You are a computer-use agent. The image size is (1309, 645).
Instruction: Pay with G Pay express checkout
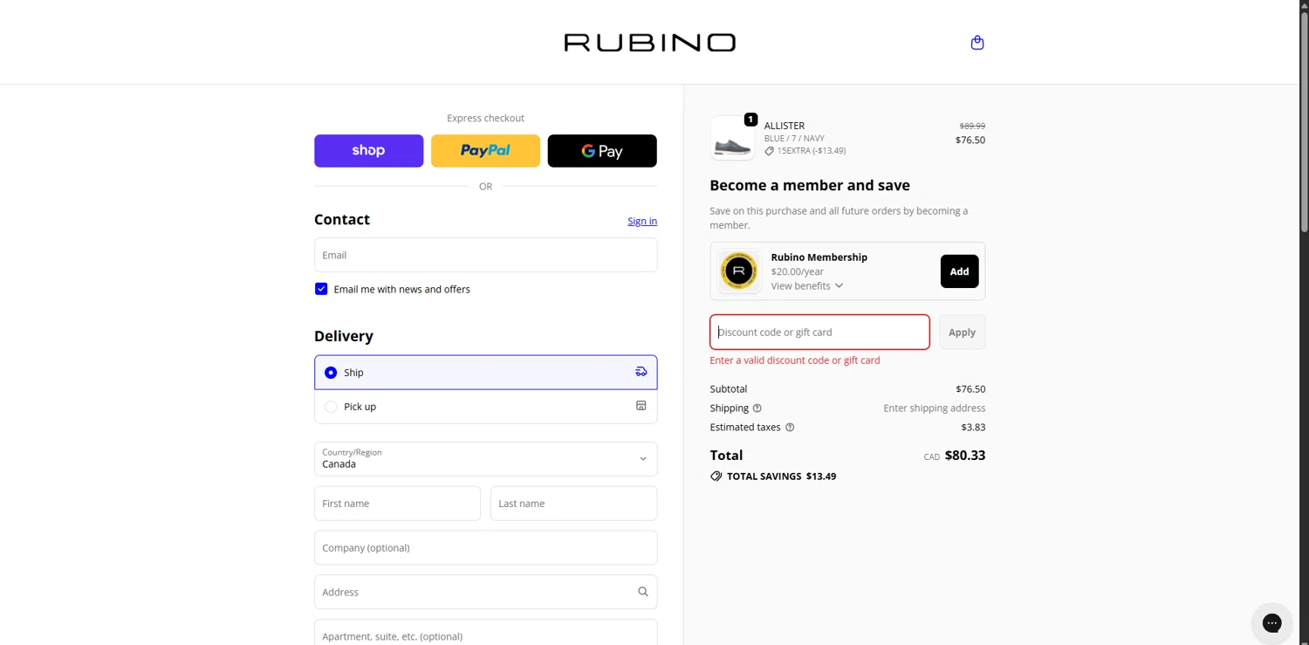point(602,151)
